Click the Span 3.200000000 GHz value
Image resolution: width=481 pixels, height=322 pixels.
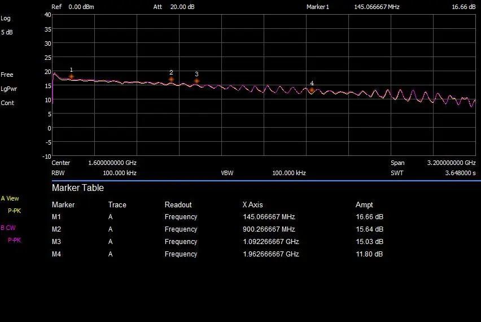(x=451, y=163)
